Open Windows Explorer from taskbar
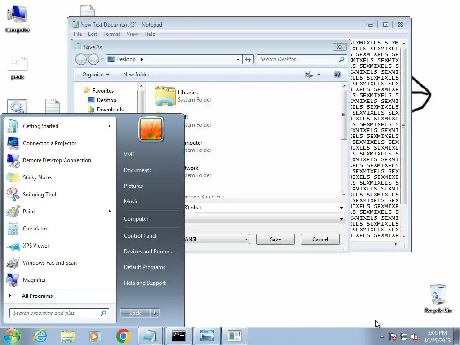Screen dimensions: 460x345 click(x=68, y=336)
